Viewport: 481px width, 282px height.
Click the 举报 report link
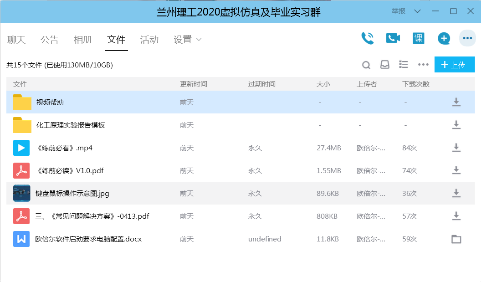[399, 11]
